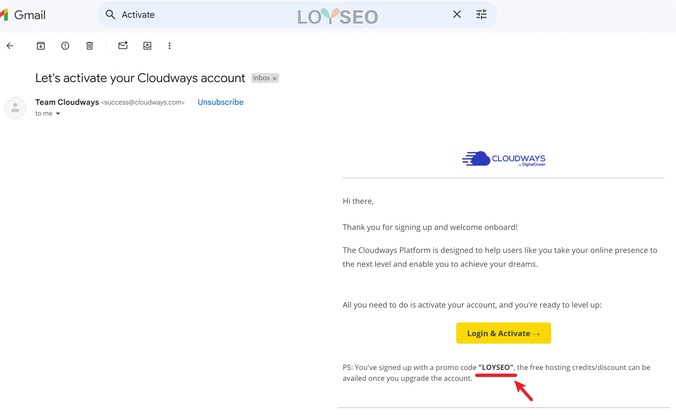676x416 pixels.
Task: Report this email as spam
Action: click(x=65, y=46)
